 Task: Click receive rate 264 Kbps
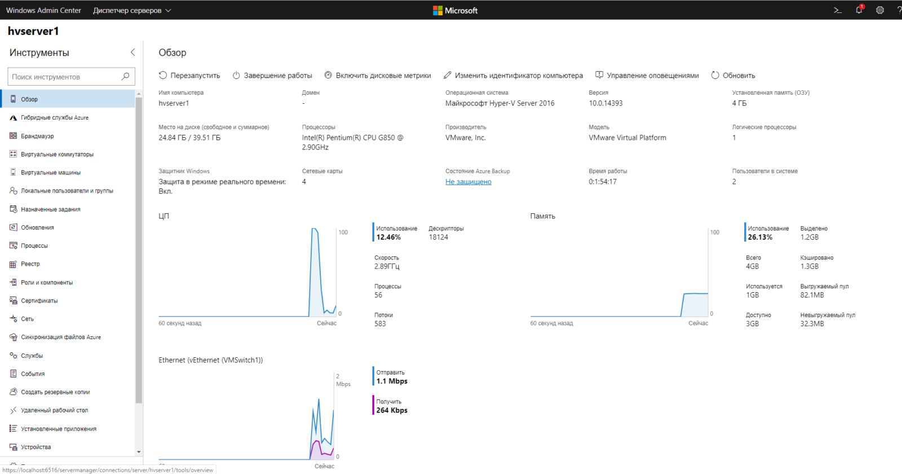[392, 410]
